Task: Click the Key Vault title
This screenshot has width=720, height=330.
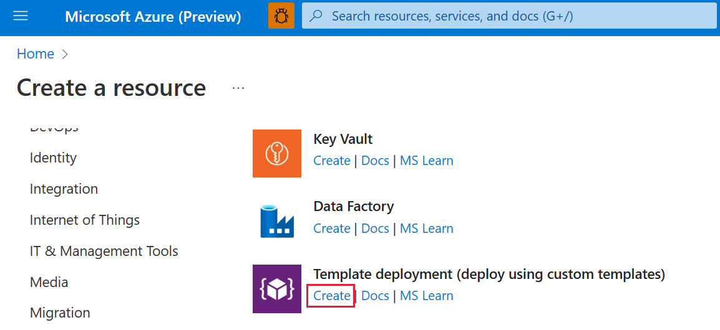Action: (343, 139)
